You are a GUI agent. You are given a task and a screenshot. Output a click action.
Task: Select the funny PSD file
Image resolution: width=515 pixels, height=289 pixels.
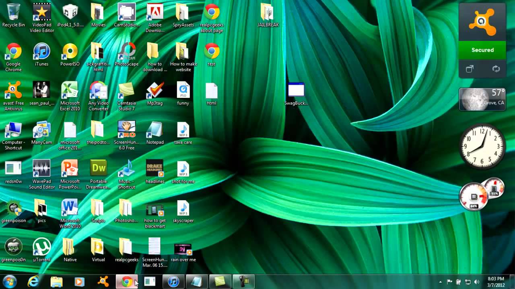pos(183,94)
